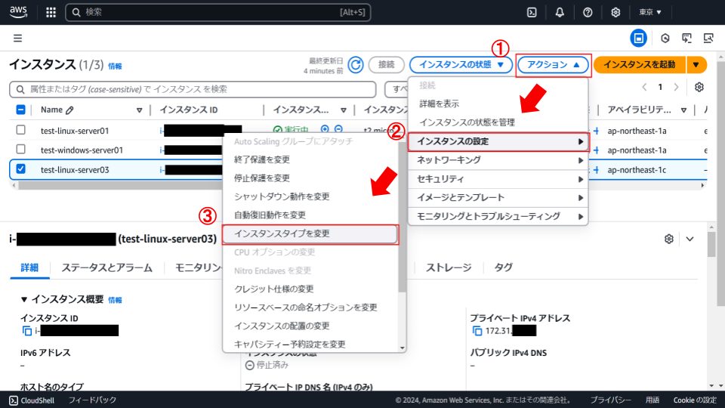Switch to the ストレージ tab
This screenshot has height=408, width=725.
(449, 267)
